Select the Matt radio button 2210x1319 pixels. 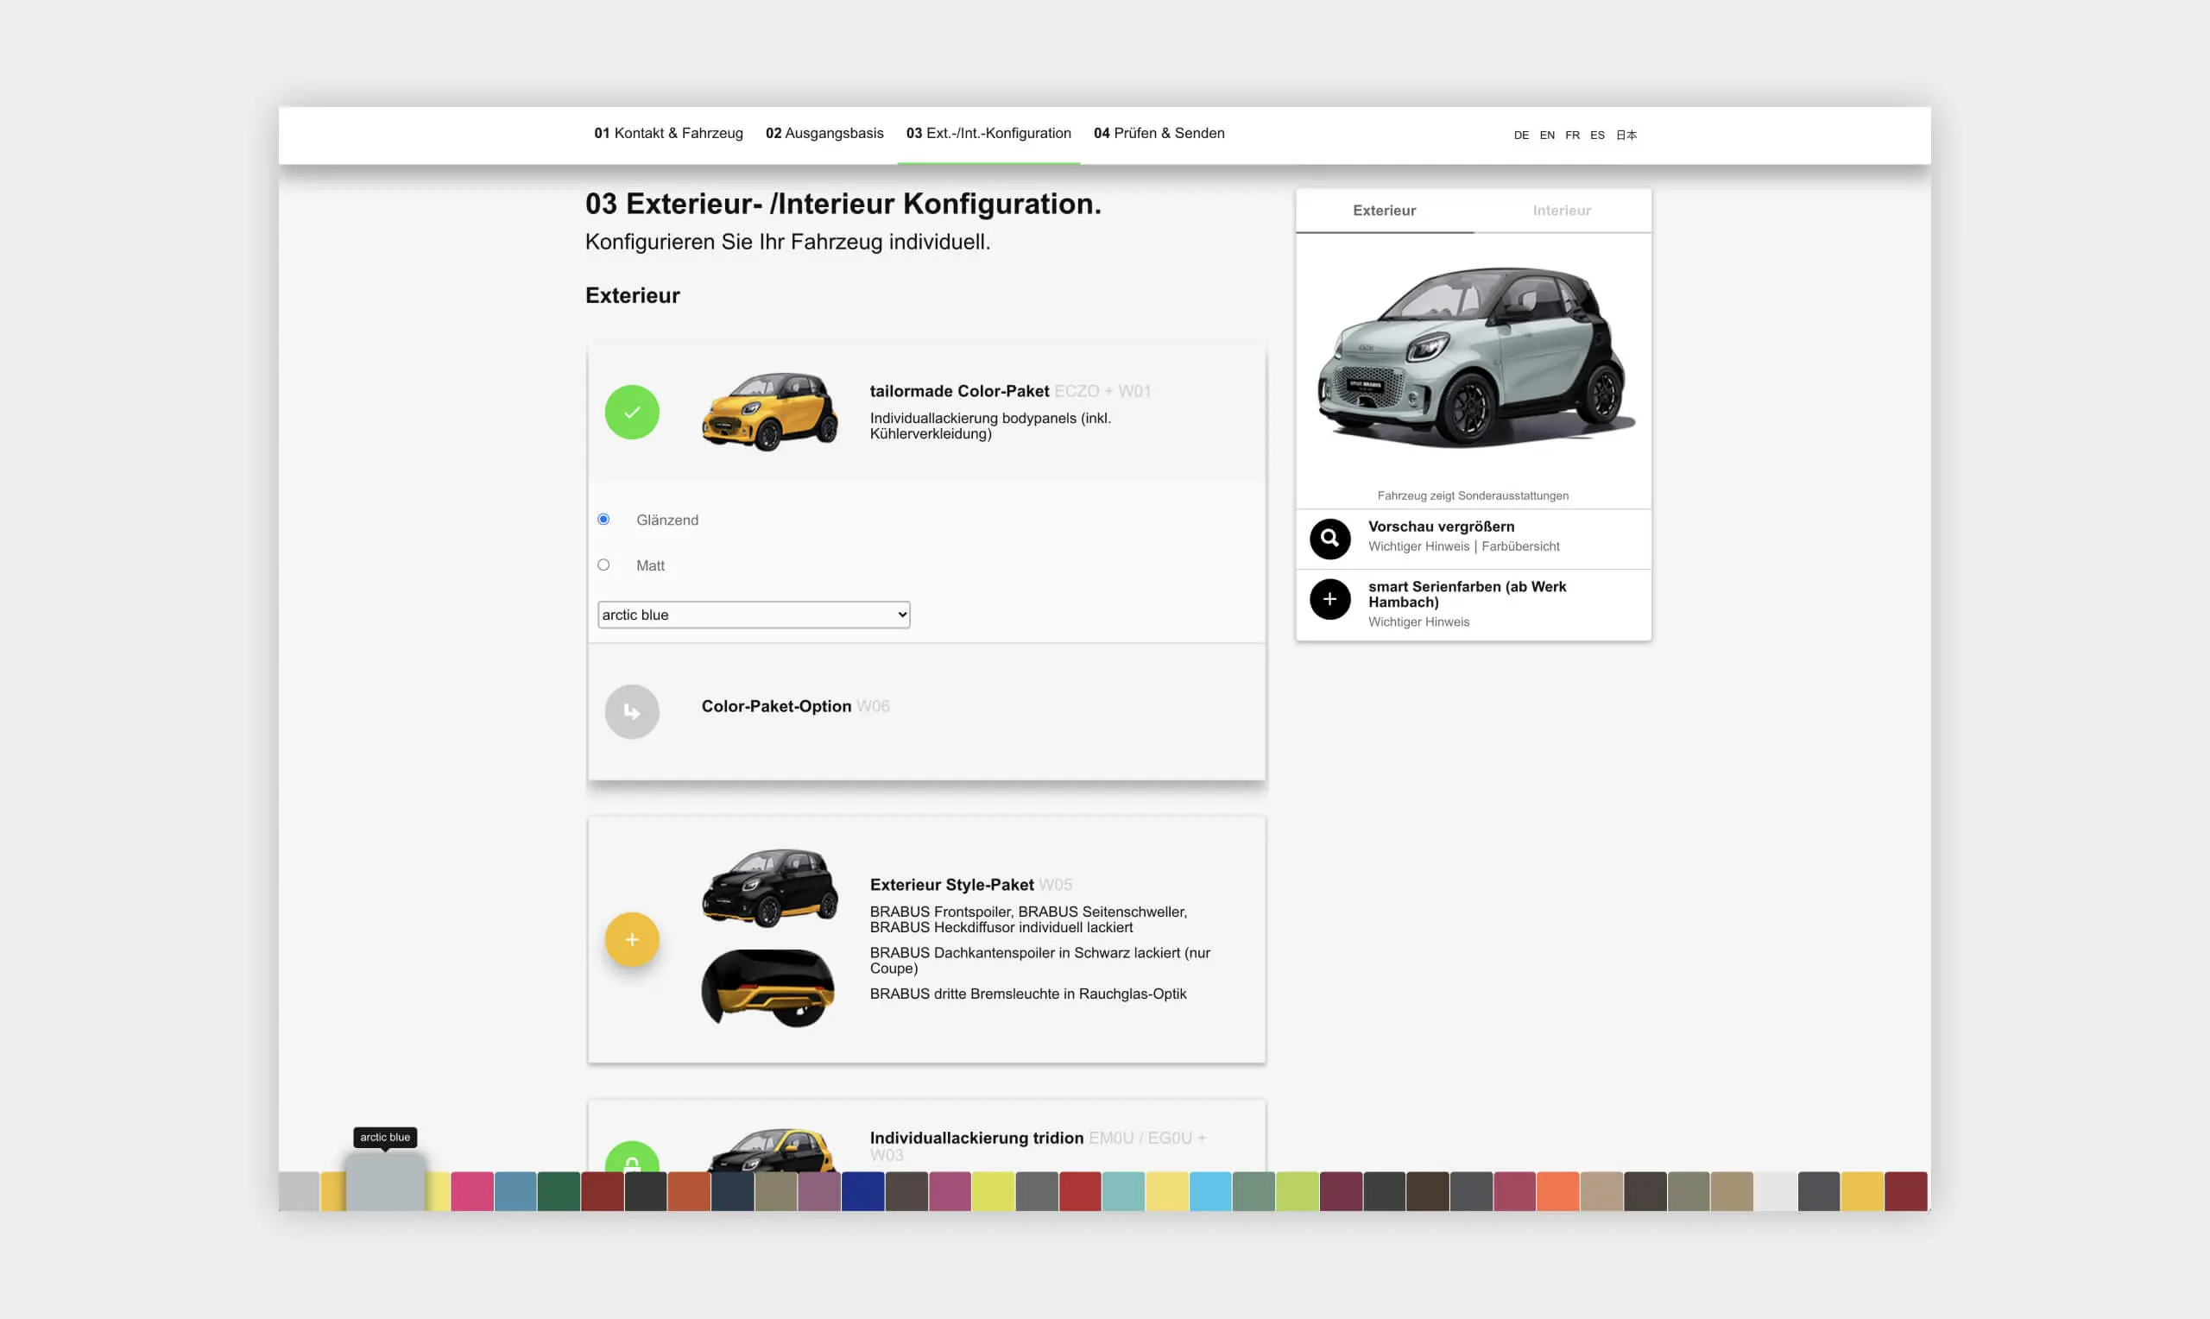[x=603, y=565]
